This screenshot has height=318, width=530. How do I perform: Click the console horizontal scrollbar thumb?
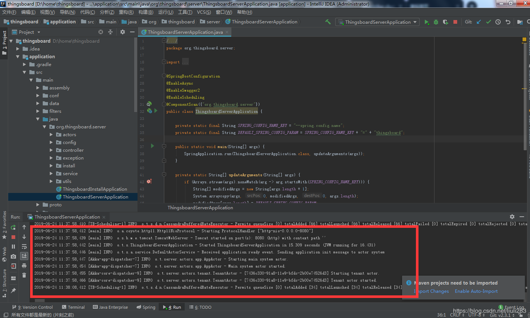click(40, 301)
